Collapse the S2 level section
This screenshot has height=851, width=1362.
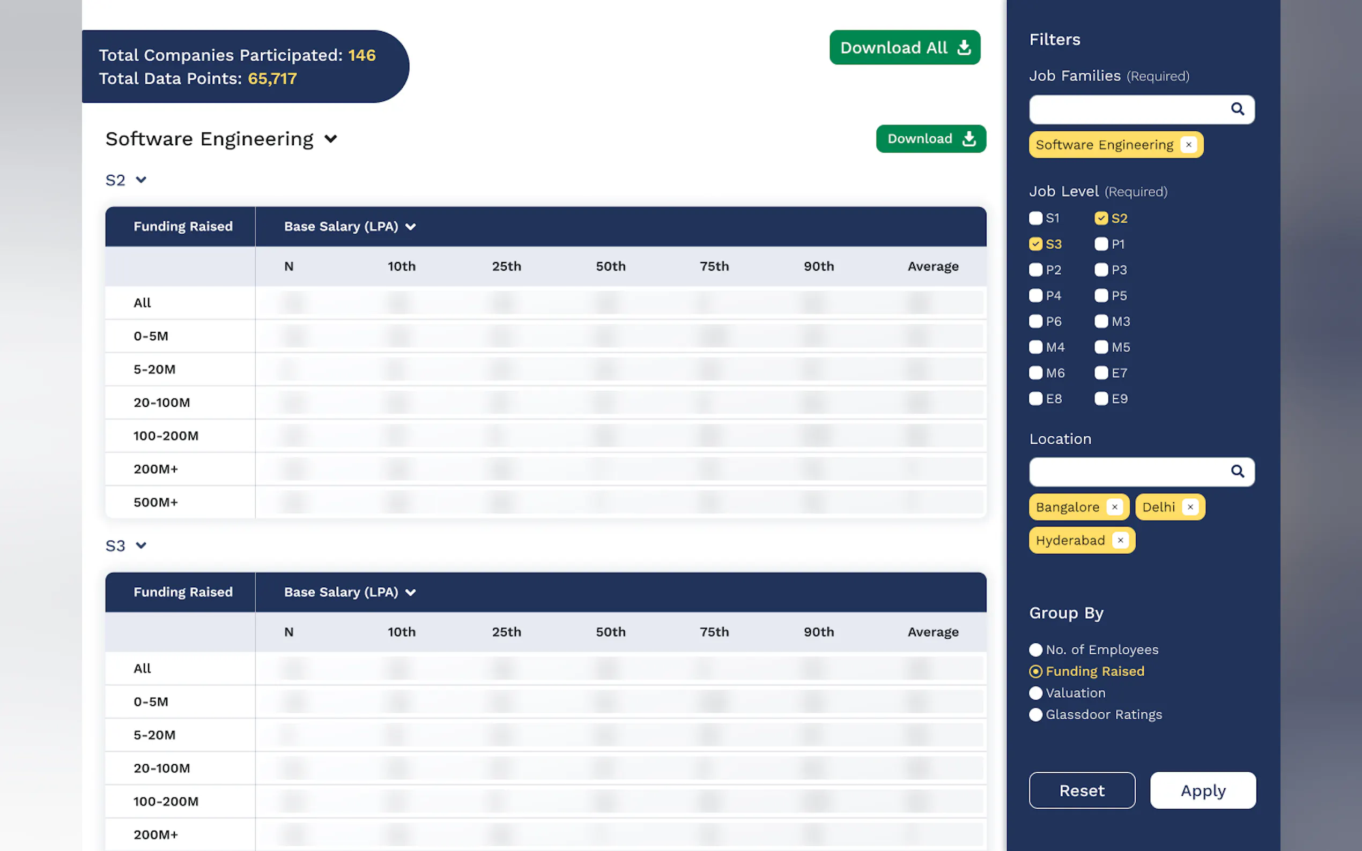pyautogui.click(x=141, y=180)
